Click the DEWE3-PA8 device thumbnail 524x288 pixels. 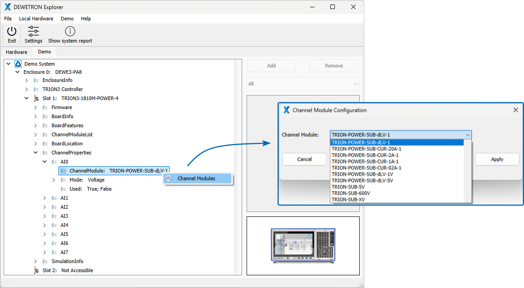[303, 246]
